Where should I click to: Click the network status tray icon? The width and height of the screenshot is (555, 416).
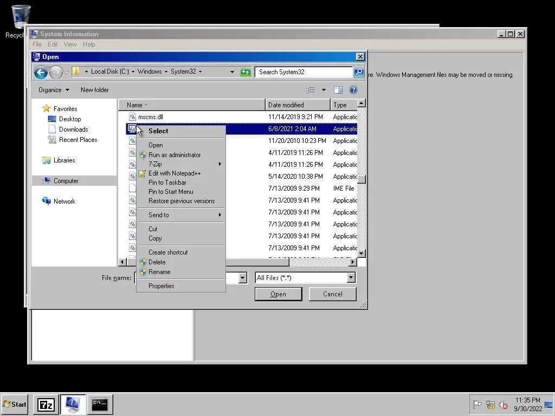(x=490, y=404)
